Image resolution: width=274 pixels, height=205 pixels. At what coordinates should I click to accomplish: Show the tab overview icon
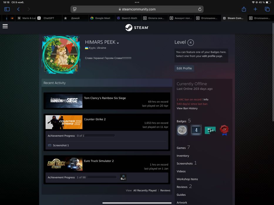[267, 9]
